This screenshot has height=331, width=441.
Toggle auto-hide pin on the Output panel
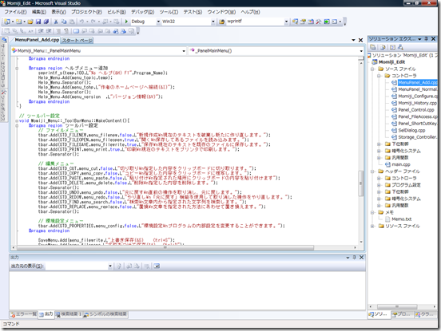(355, 257)
